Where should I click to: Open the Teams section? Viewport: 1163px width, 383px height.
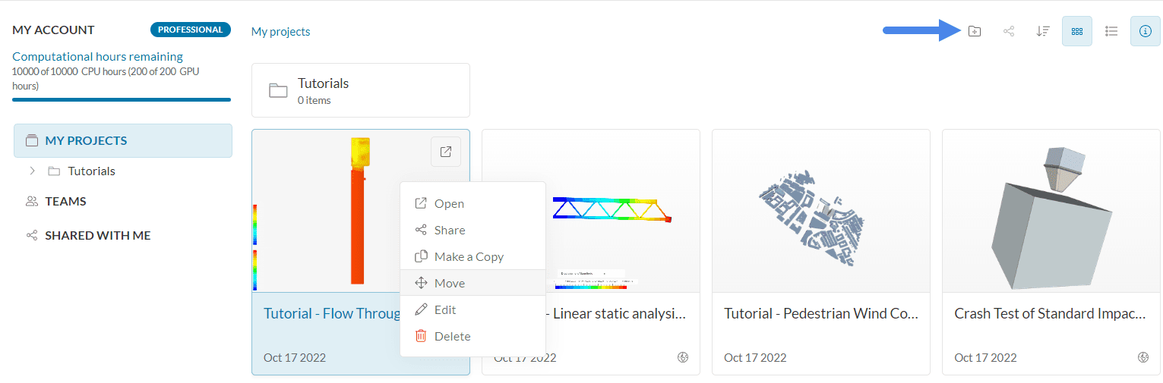click(x=65, y=201)
